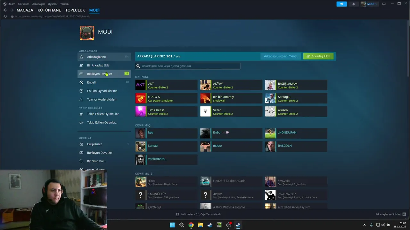Image resolution: width=410 pixels, height=230 pixels.
Task: Open Windows Start menu
Action: (x=172, y=225)
